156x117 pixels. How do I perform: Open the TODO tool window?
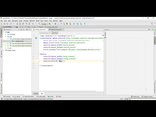click(x=58, y=97)
